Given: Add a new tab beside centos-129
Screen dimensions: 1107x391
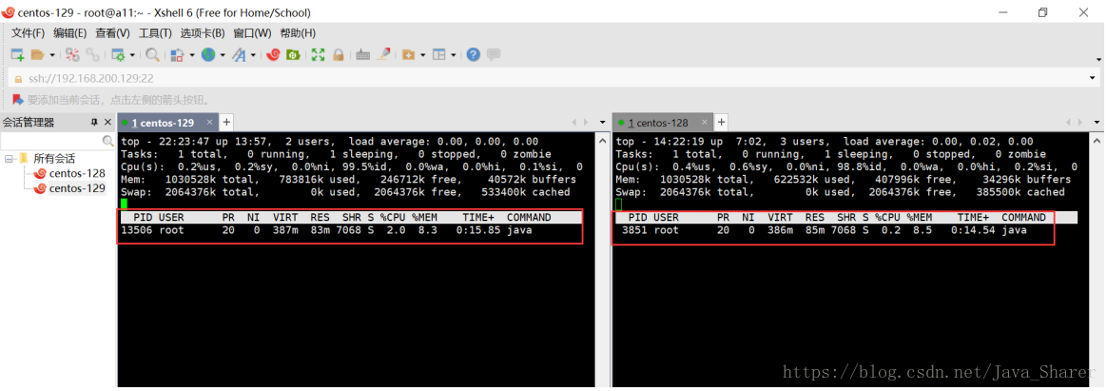Looking at the screenshot, I should (x=226, y=122).
